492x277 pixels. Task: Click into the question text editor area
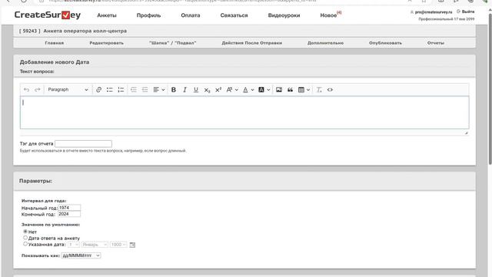pyautogui.click(x=244, y=113)
